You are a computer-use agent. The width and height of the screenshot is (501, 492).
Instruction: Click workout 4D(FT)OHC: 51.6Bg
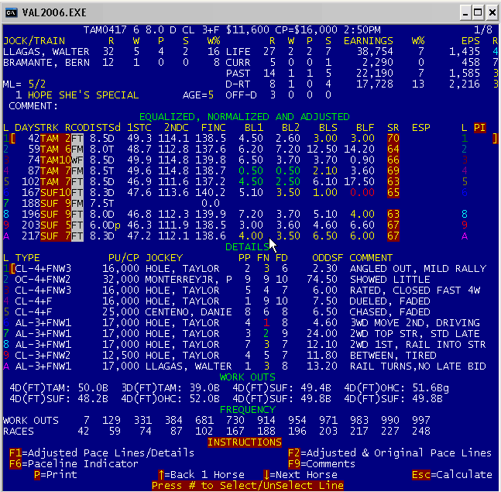tap(396, 387)
